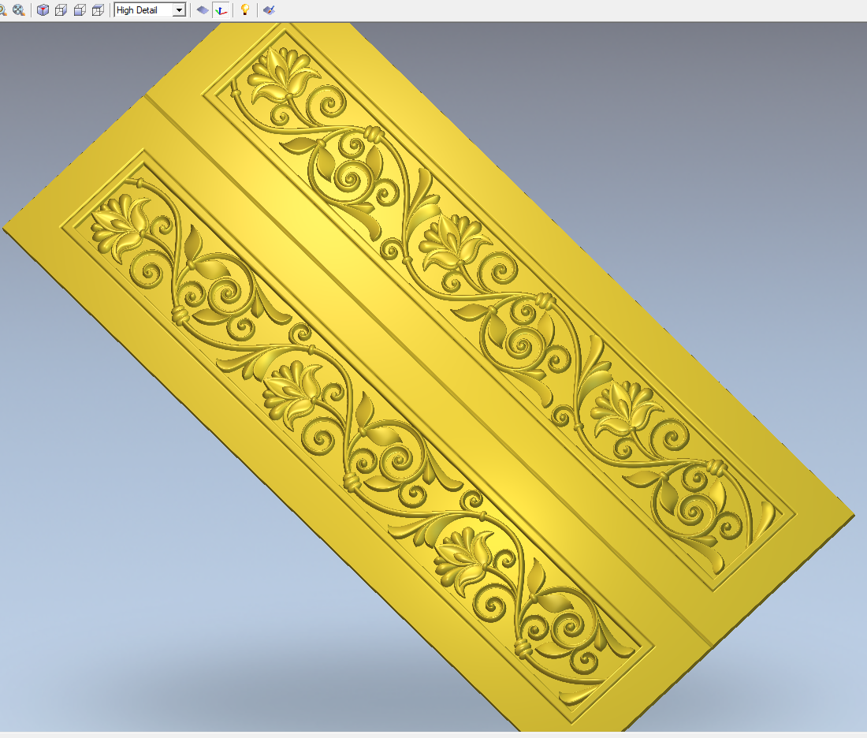This screenshot has width=867, height=738.
Task: Click the partially visible zoom magnifier icon
Action: tap(2, 10)
